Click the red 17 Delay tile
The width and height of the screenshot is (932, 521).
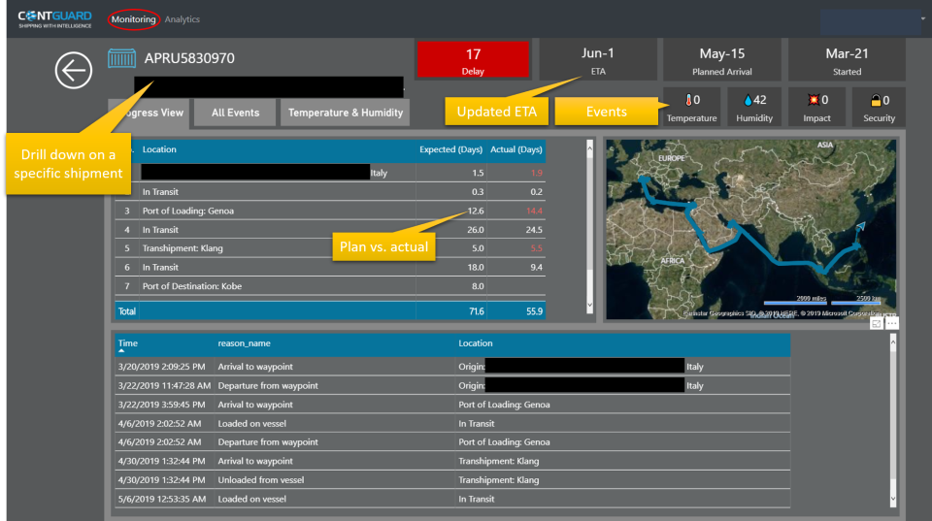tap(473, 60)
